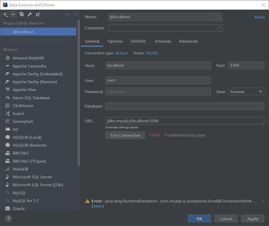Select the Apache Derby (Embedded) driver icon
269x226 pixels.
click(8, 74)
